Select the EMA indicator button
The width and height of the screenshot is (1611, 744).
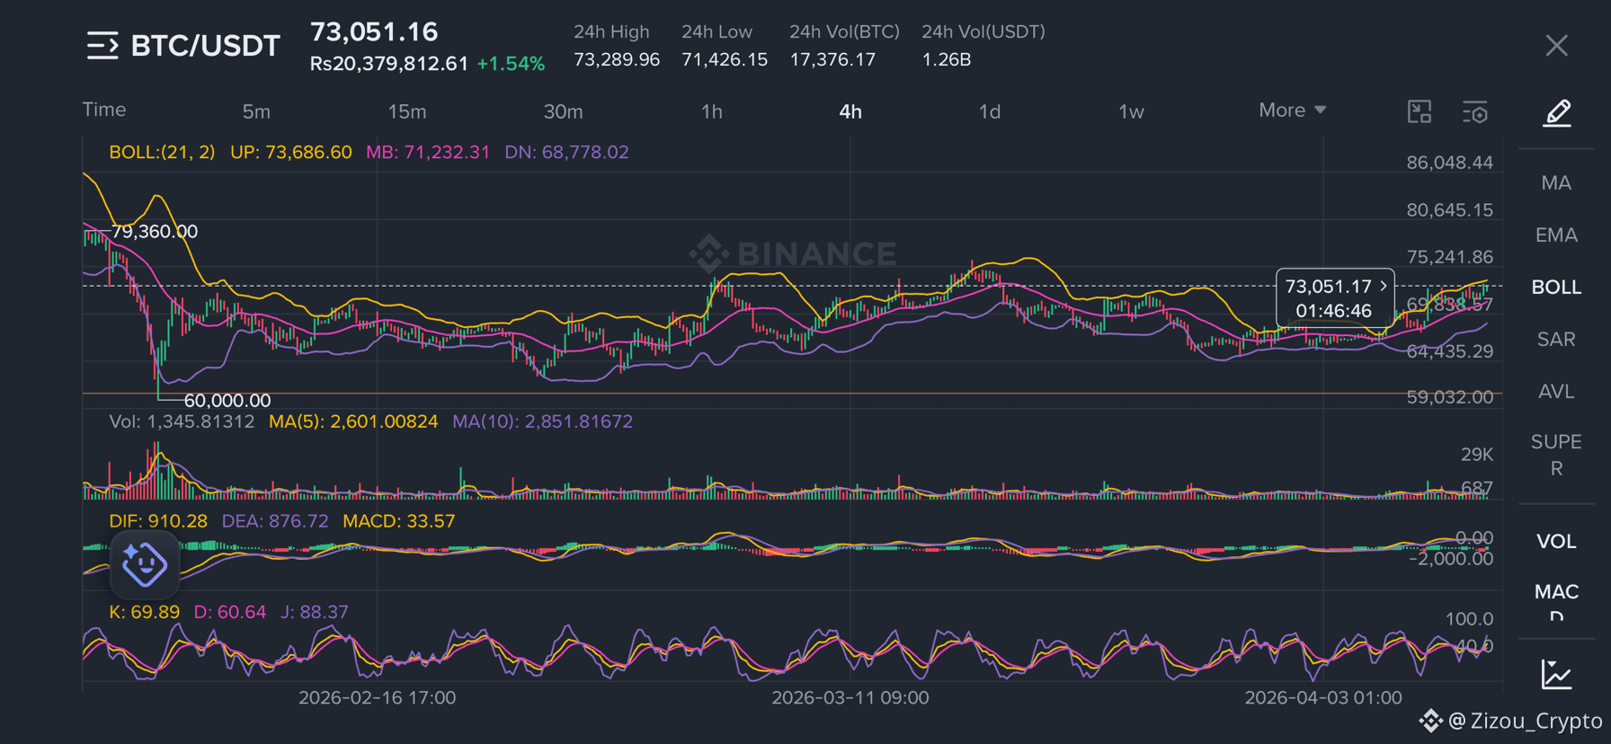[1556, 235]
